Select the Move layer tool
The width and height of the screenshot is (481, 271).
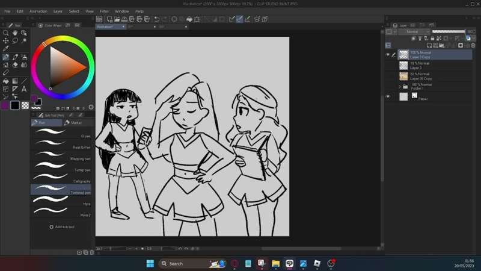5,40
